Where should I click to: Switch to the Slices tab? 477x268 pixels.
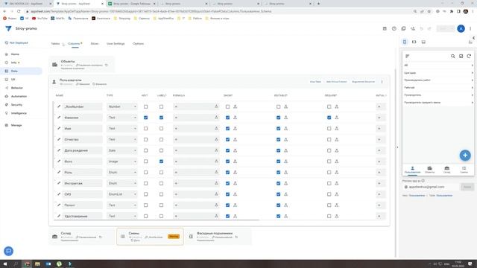point(95,44)
